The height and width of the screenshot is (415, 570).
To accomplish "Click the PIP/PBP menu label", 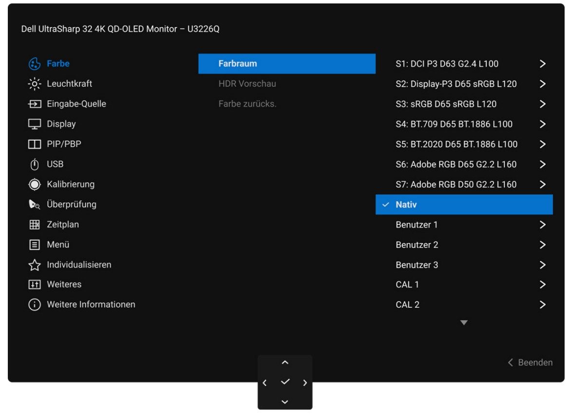I will click(x=64, y=144).
